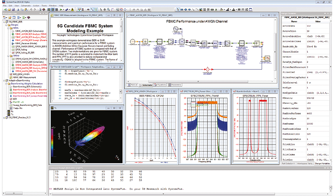Select the line drawing tool
Viewport: 333px width, 196px height.
coord(193,9)
